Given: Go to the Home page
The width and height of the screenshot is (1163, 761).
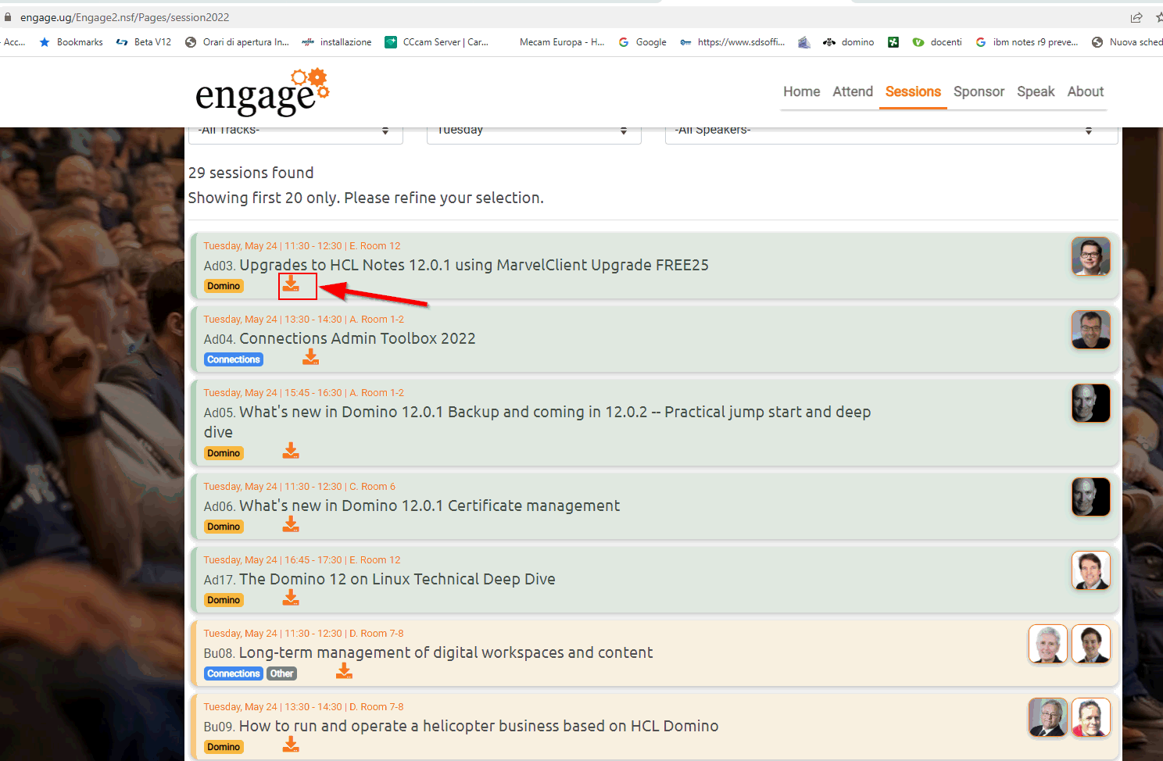Looking at the screenshot, I should click(802, 91).
